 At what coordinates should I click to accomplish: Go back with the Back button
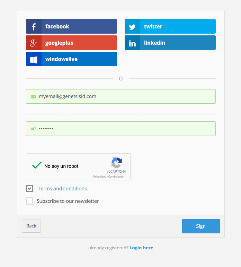coord(31,226)
